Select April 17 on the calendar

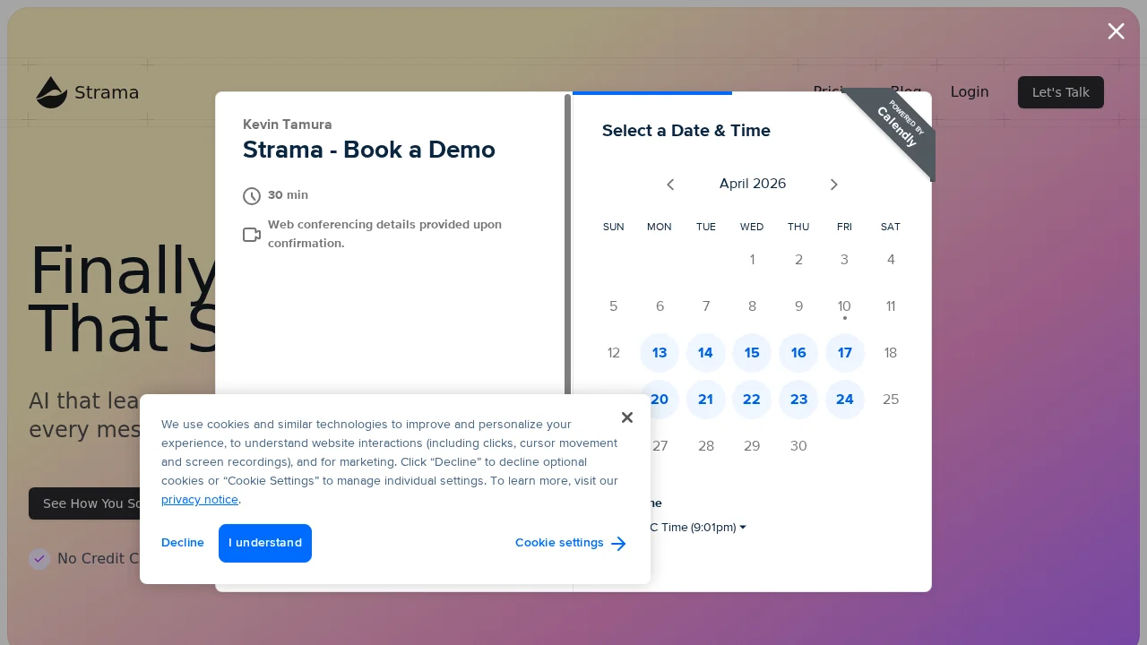click(845, 353)
